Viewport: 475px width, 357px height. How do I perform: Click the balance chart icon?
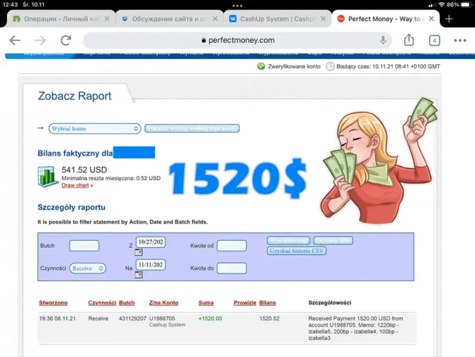[48, 176]
